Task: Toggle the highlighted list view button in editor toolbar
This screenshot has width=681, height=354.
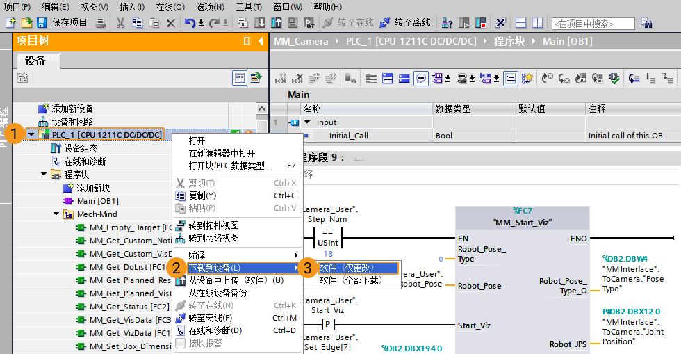Action: [x=510, y=79]
